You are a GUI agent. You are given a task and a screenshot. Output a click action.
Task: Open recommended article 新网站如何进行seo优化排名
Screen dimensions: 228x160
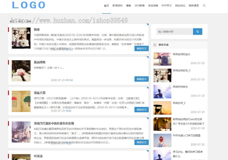[x=188, y=121]
